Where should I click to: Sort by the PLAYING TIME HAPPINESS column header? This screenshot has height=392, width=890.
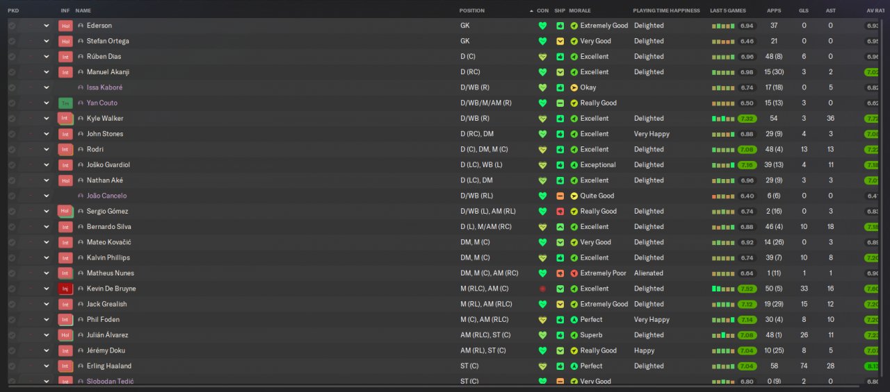(665, 11)
